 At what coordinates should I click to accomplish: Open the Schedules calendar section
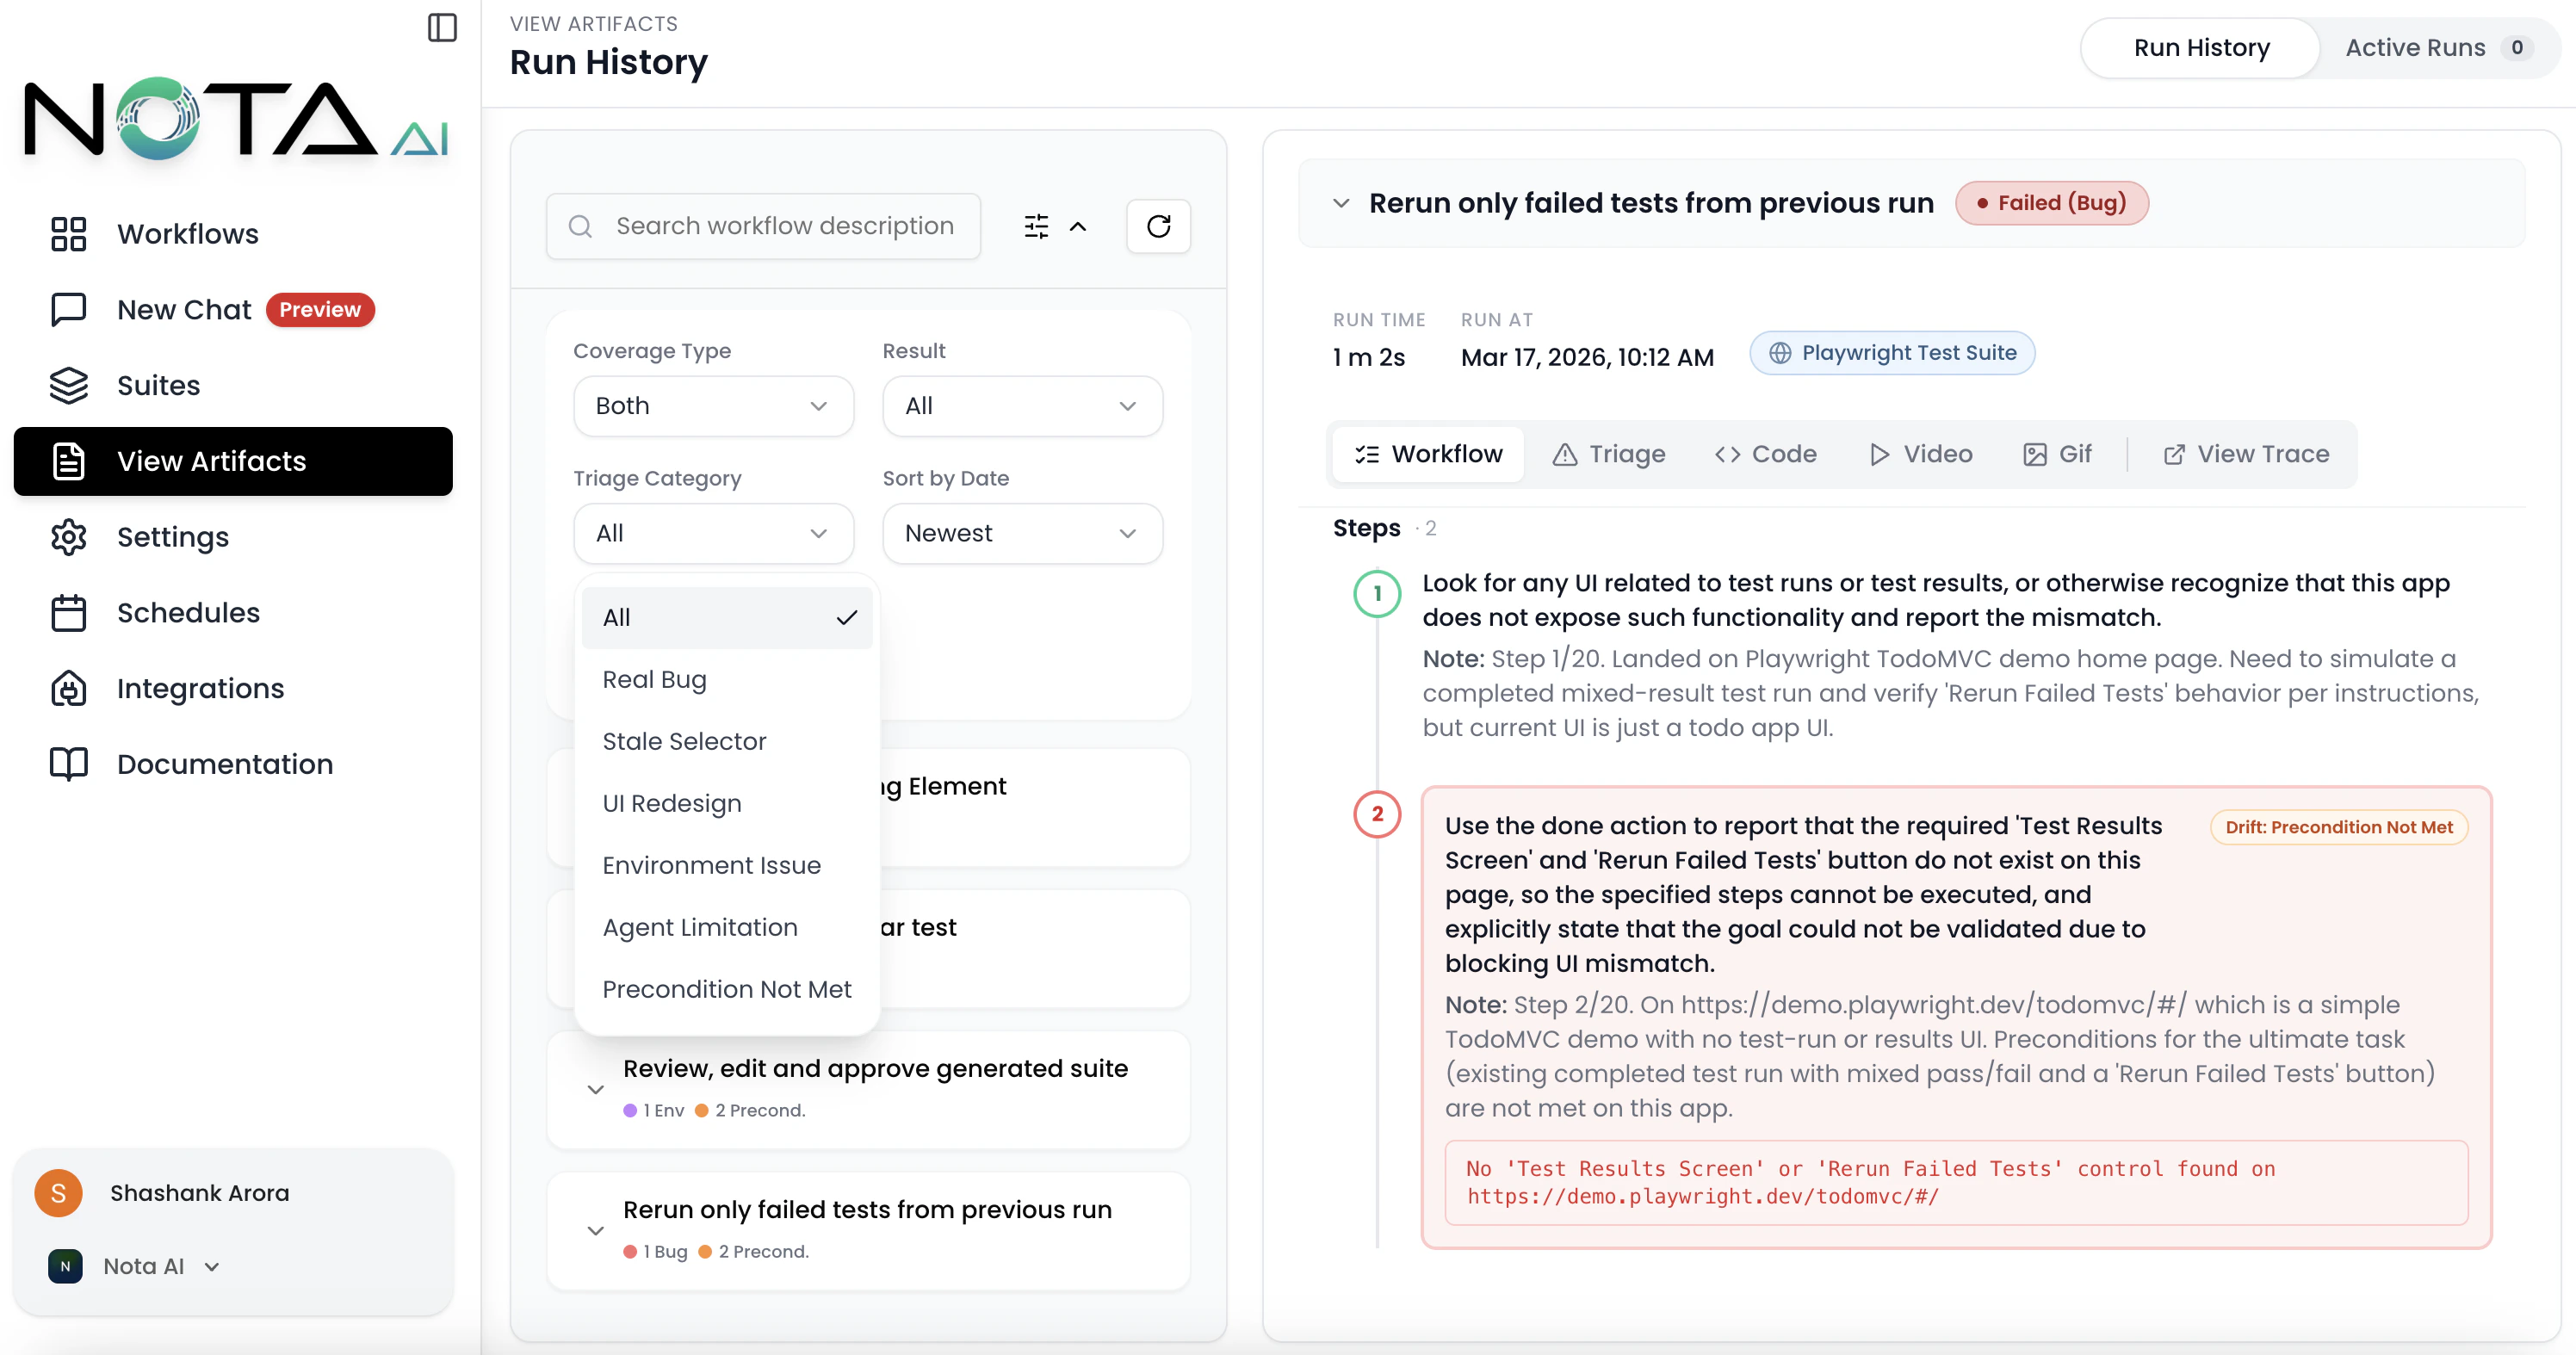tap(188, 612)
